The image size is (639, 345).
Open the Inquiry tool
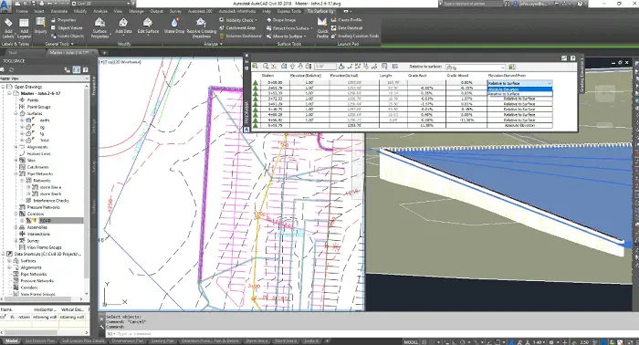(x=40, y=26)
